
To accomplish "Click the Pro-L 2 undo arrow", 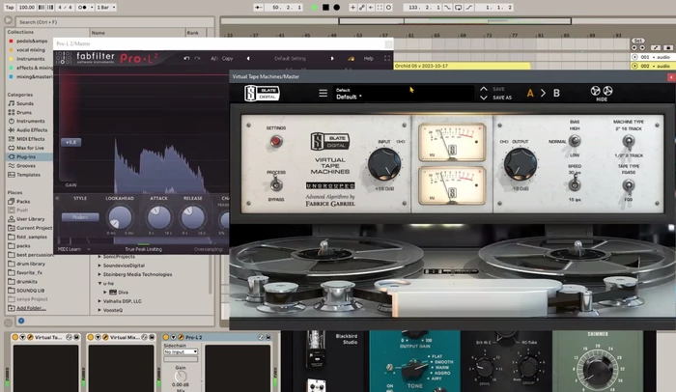I will pyautogui.click(x=186, y=58).
